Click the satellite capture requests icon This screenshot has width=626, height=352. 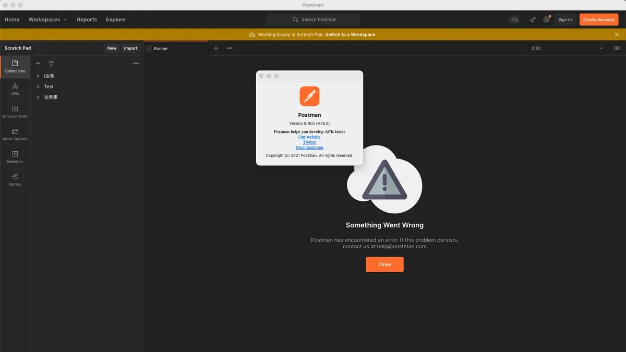pos(533,19)
